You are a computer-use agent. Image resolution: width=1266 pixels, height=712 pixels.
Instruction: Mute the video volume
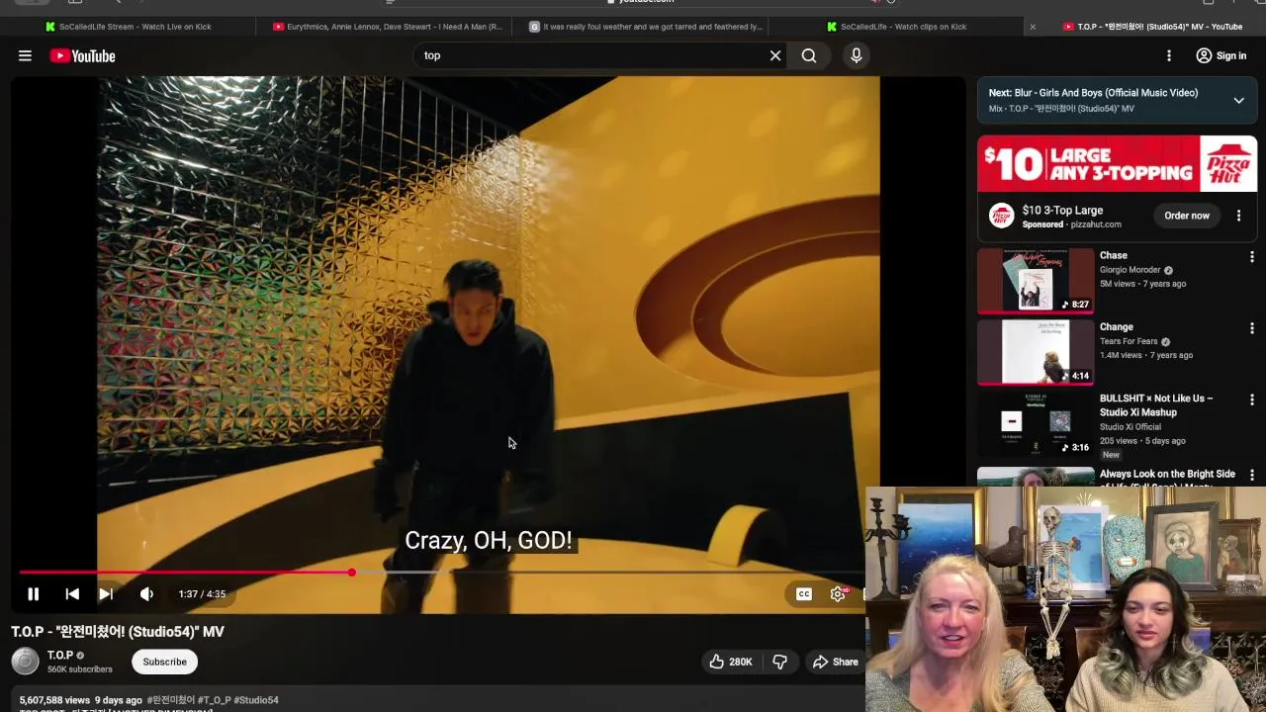[x=146, y=593]
